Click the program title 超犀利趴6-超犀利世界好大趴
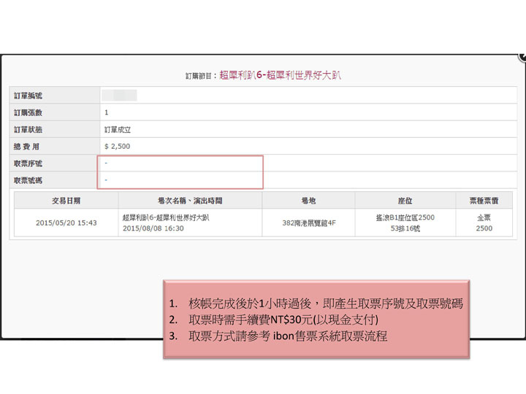This screenshot has width=526, height=394. [x=281, y=74]
